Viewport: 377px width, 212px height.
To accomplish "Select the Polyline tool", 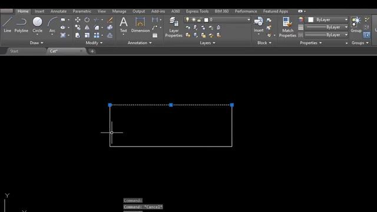I will 21,25.
